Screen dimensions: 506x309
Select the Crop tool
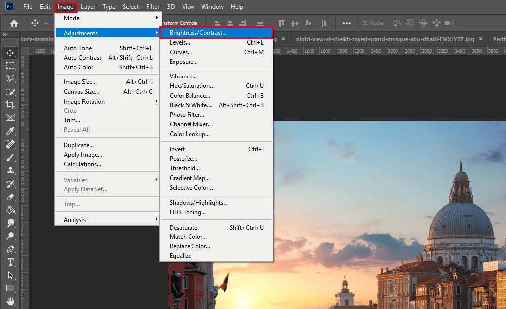pyautogui.click(x=11, y=105)
